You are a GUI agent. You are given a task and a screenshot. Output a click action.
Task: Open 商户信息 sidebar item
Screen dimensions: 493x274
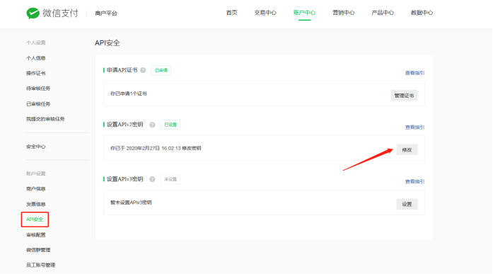36,189
